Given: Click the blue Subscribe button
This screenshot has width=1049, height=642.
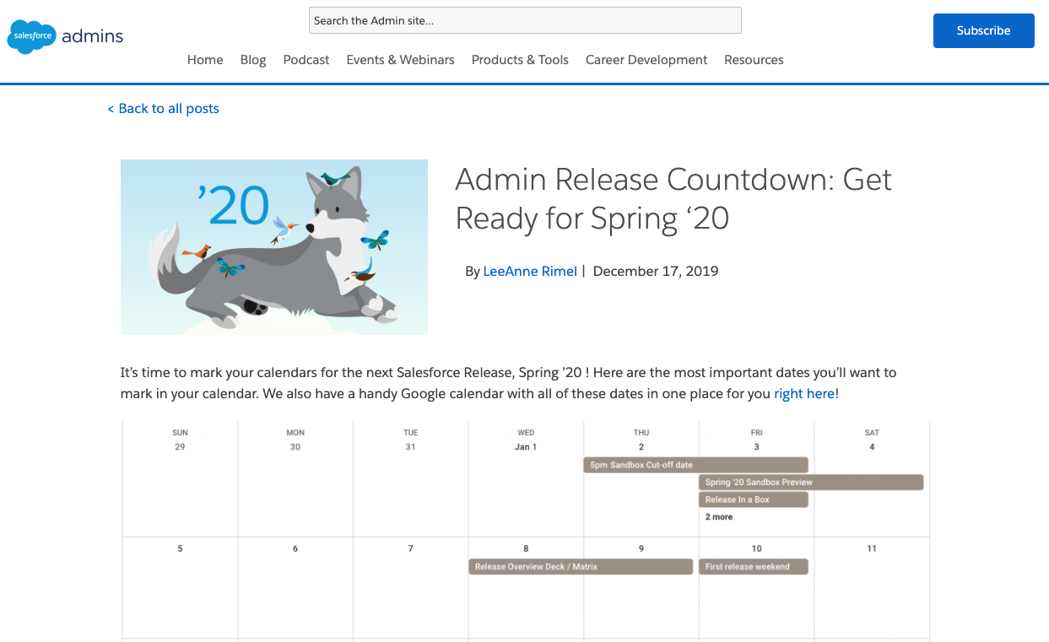Looking at the screenshot, I should click(x=983, y=30).
